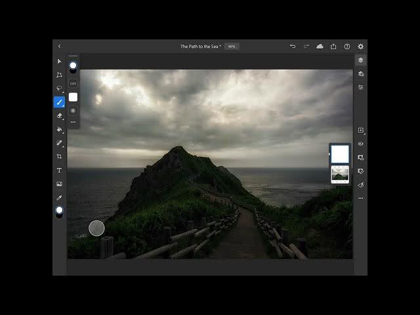Select the Paint Bucket fill tool

(59, 129)
